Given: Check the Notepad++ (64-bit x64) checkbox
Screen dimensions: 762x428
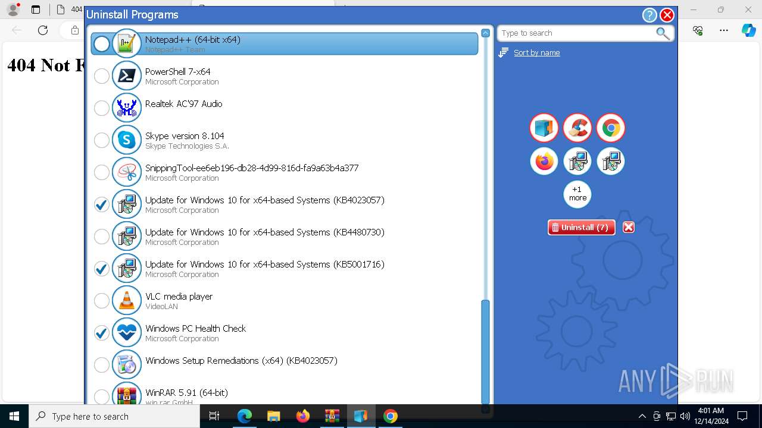Looking at the screenshot, I should coord(102,44).
